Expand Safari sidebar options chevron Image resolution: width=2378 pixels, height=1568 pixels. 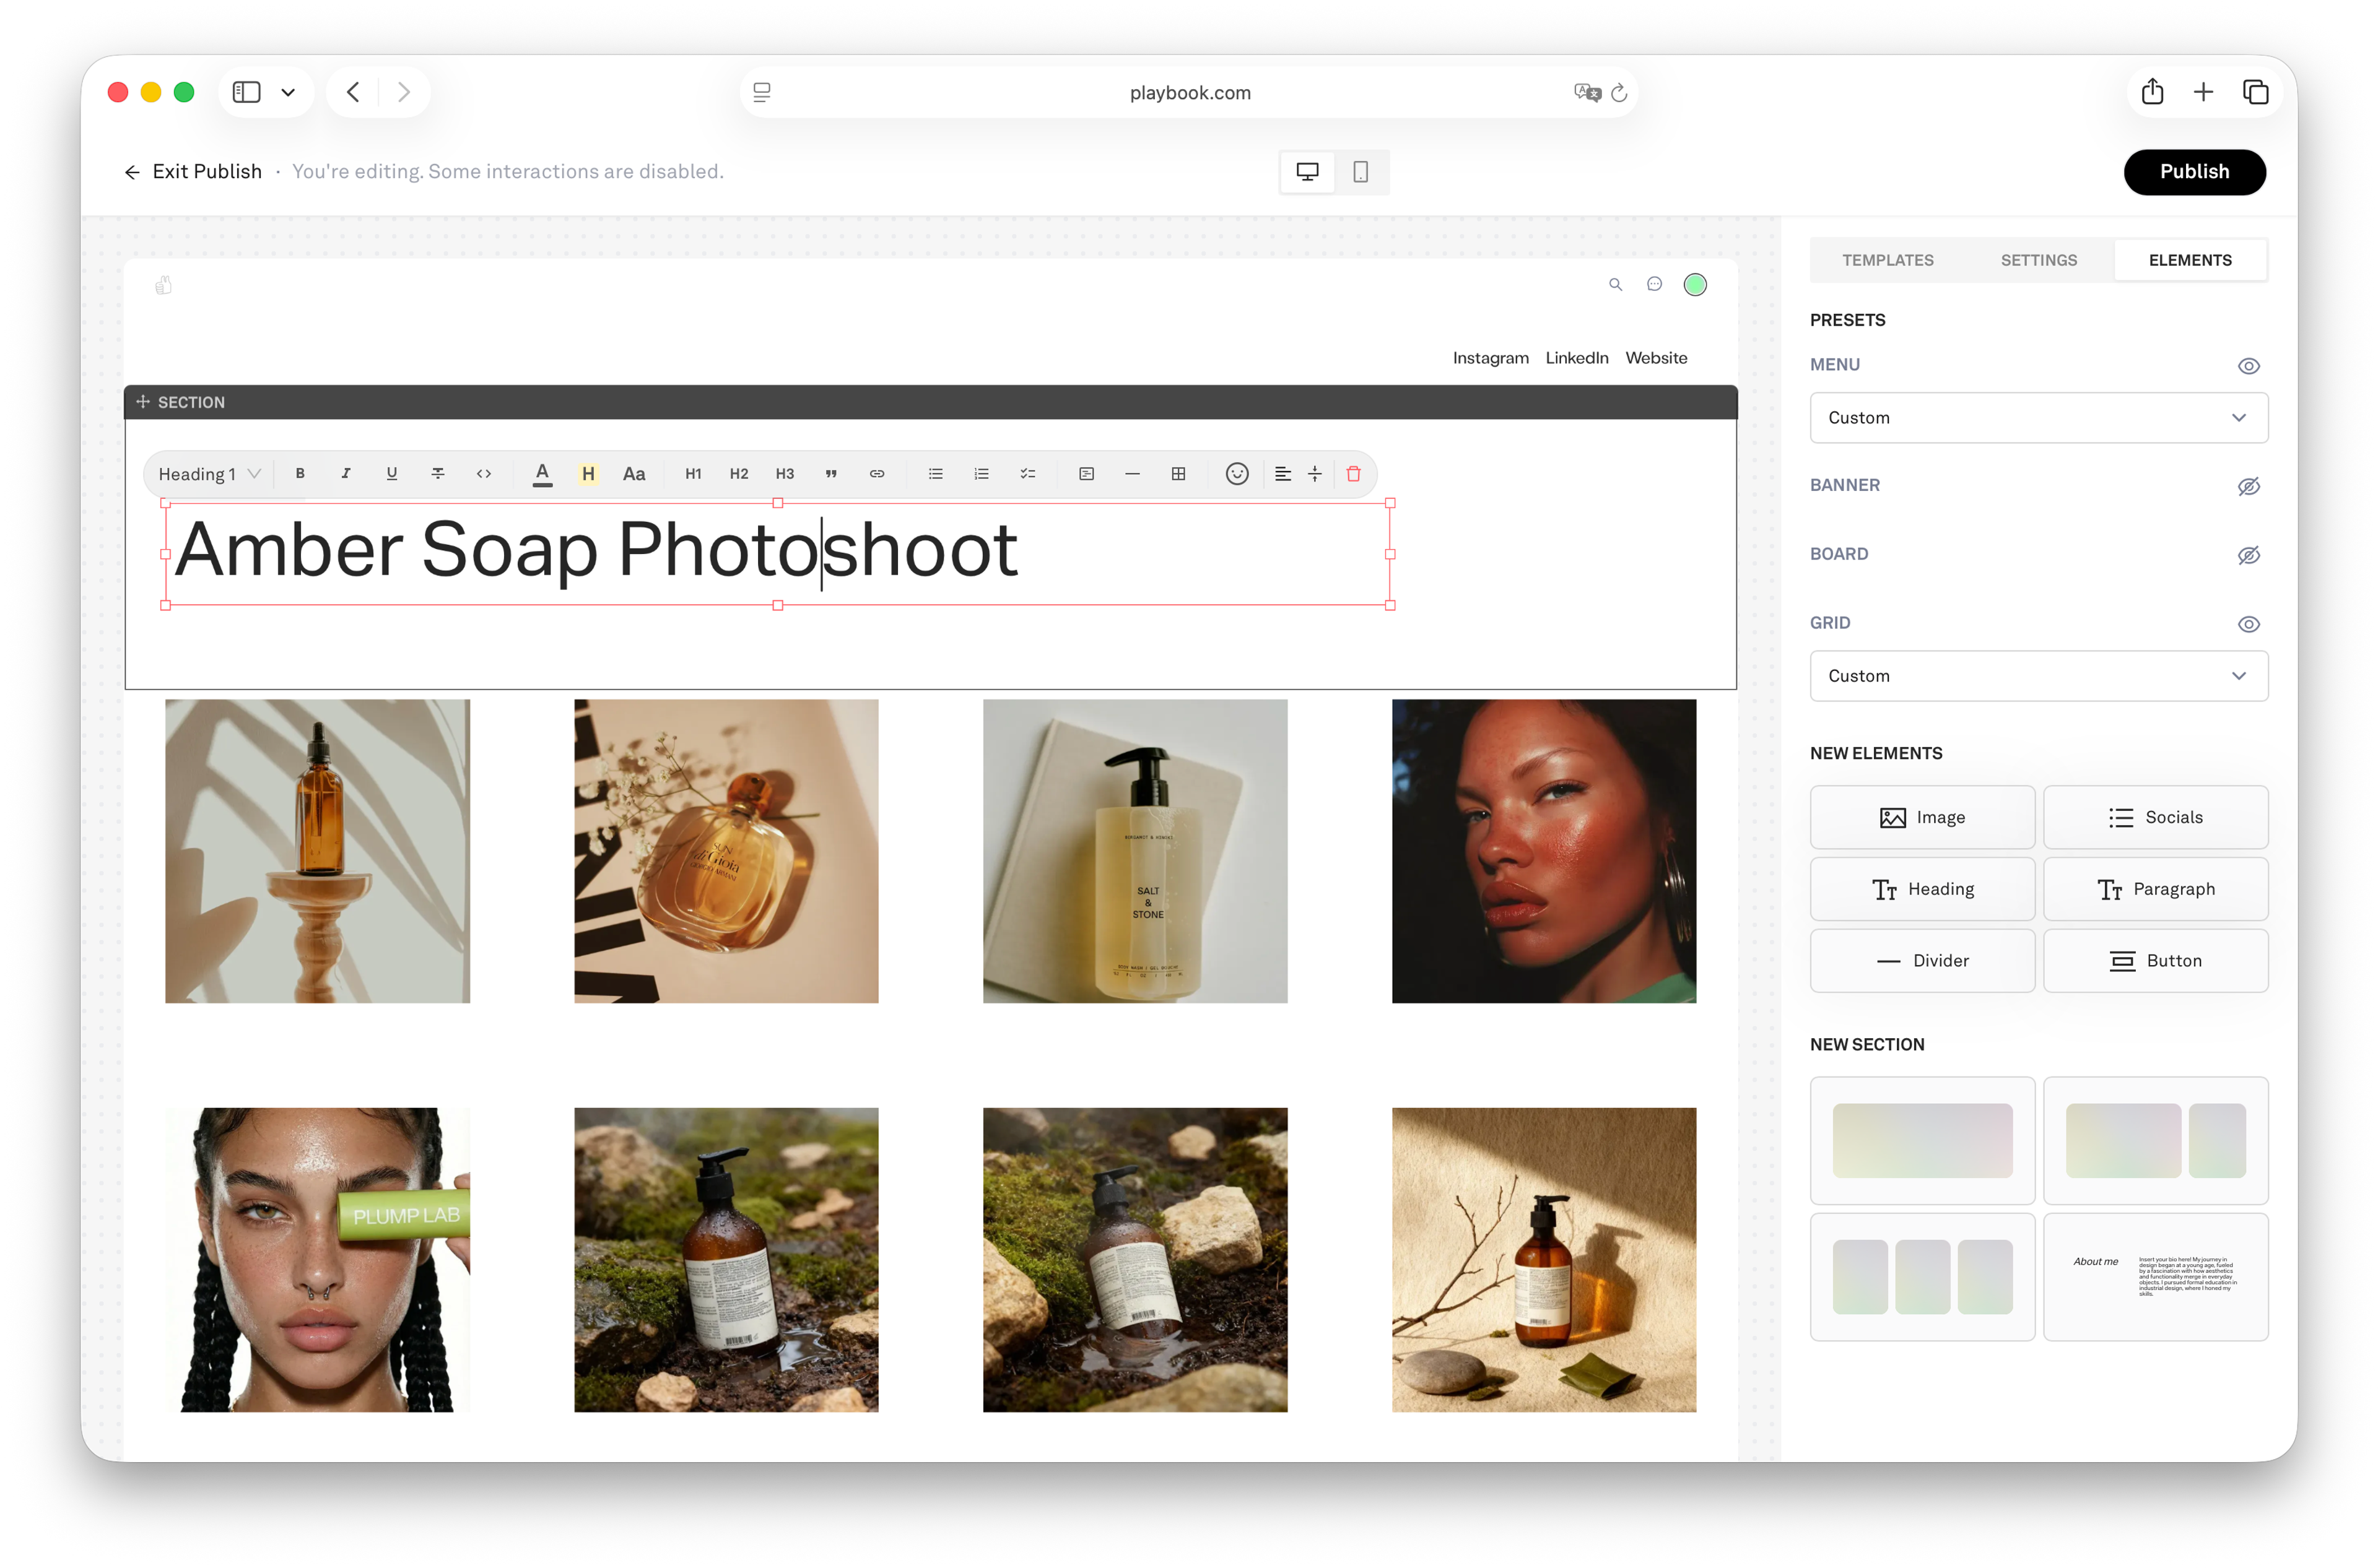click(x=288, y=92)
